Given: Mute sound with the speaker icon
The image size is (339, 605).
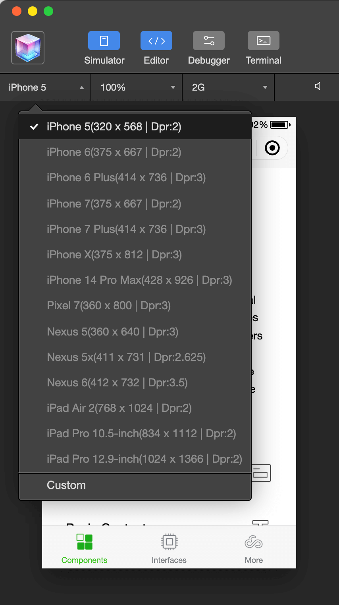Looking at the screenshot, I should [x=318, y=87].
